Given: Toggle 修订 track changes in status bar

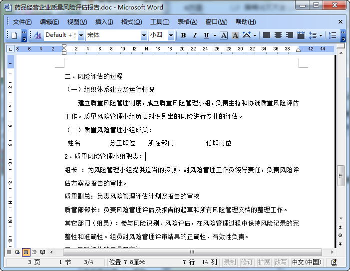Looking at the screenshot, I should pyautogui.click(x=247, y=262).
